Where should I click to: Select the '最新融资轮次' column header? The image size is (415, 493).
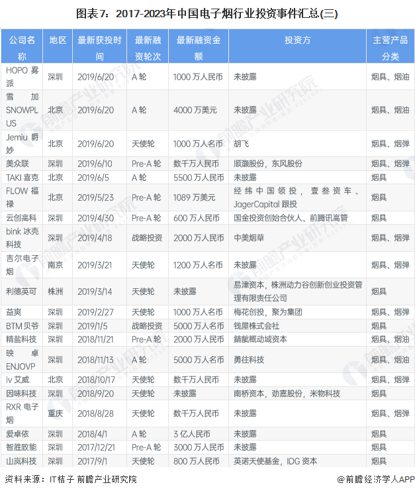(148, 48)
